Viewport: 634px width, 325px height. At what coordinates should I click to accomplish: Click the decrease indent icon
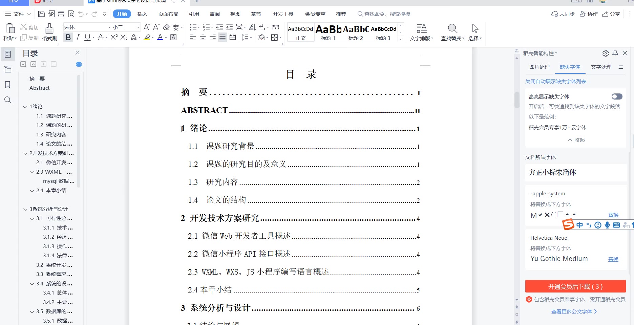tap(219, 27)
